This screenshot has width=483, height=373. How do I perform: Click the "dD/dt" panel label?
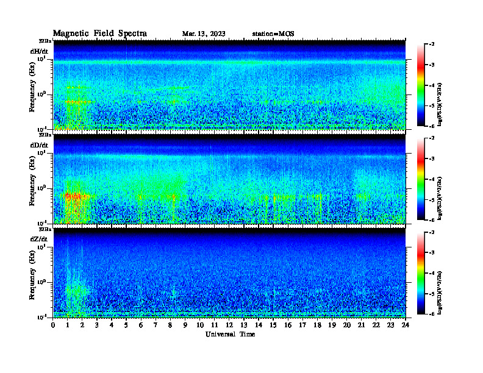coord(39,145)
